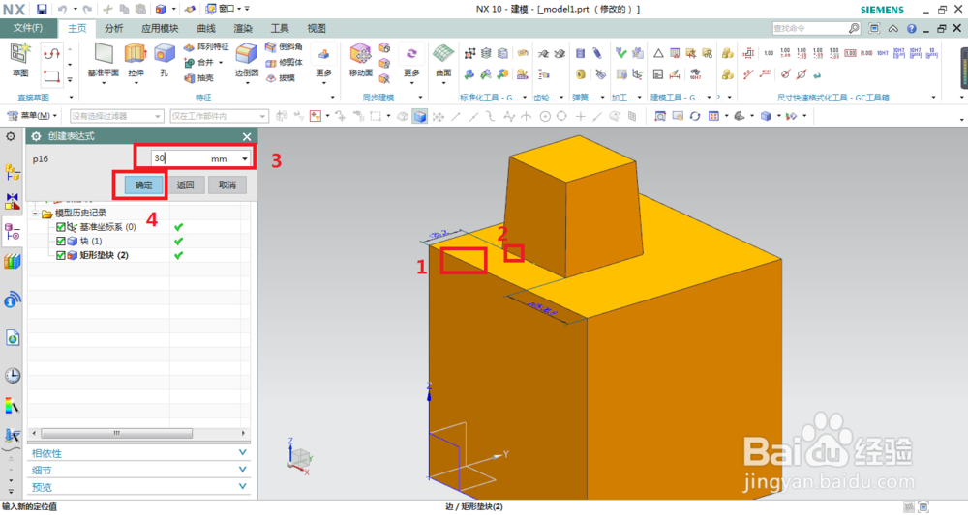Click the Undo arrow icon

(x=62, y=10)
